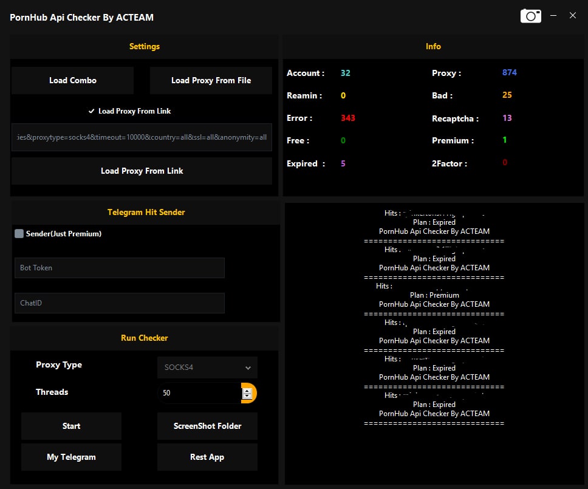Click the Reamin label
Viewport: 588px width, 489px height.
coord(304,95)
